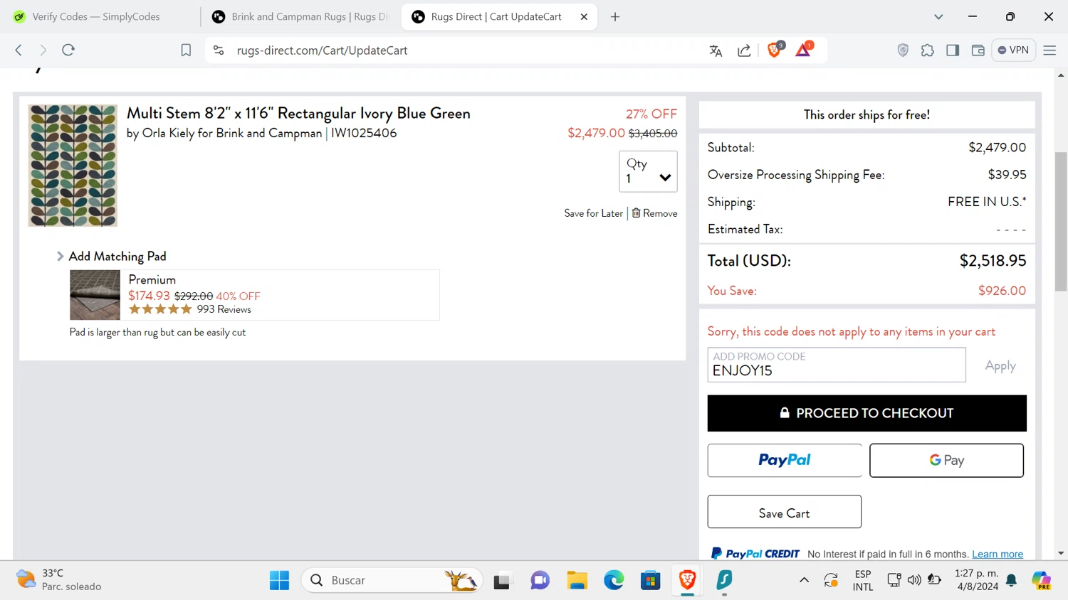Open PayPal Credit Learn more link

[x=998, y=554]
